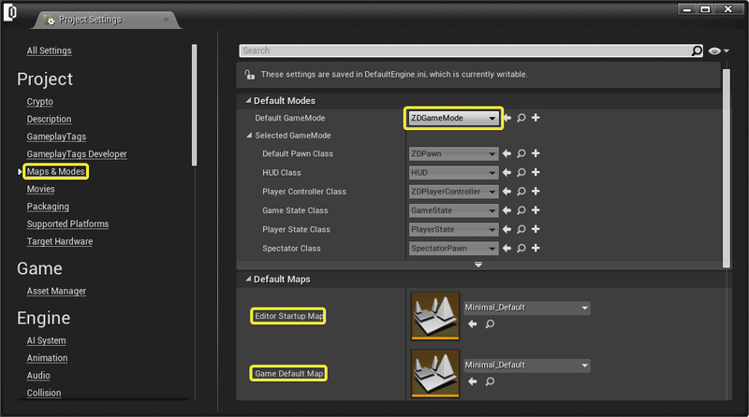Use selected asset for Game Default Map
This screenshot has width=749, height=417.
473,381
